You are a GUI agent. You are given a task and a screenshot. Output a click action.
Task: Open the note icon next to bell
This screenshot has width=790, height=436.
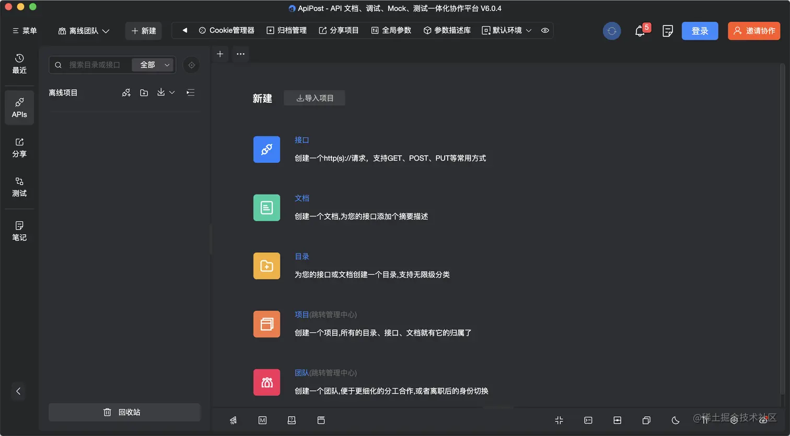point(667,31)
